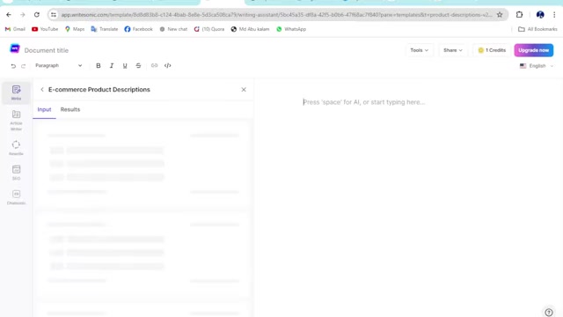
Task: Navigate back in the browser
Action: (x=9, y=15)
